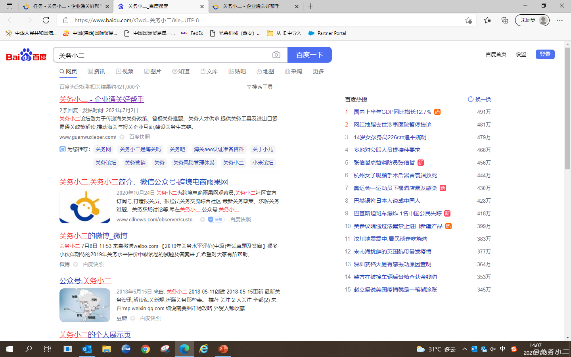This screenshot has width=571, height=357.
Task: Open Task View on taskbar
Action: [48, 349]
